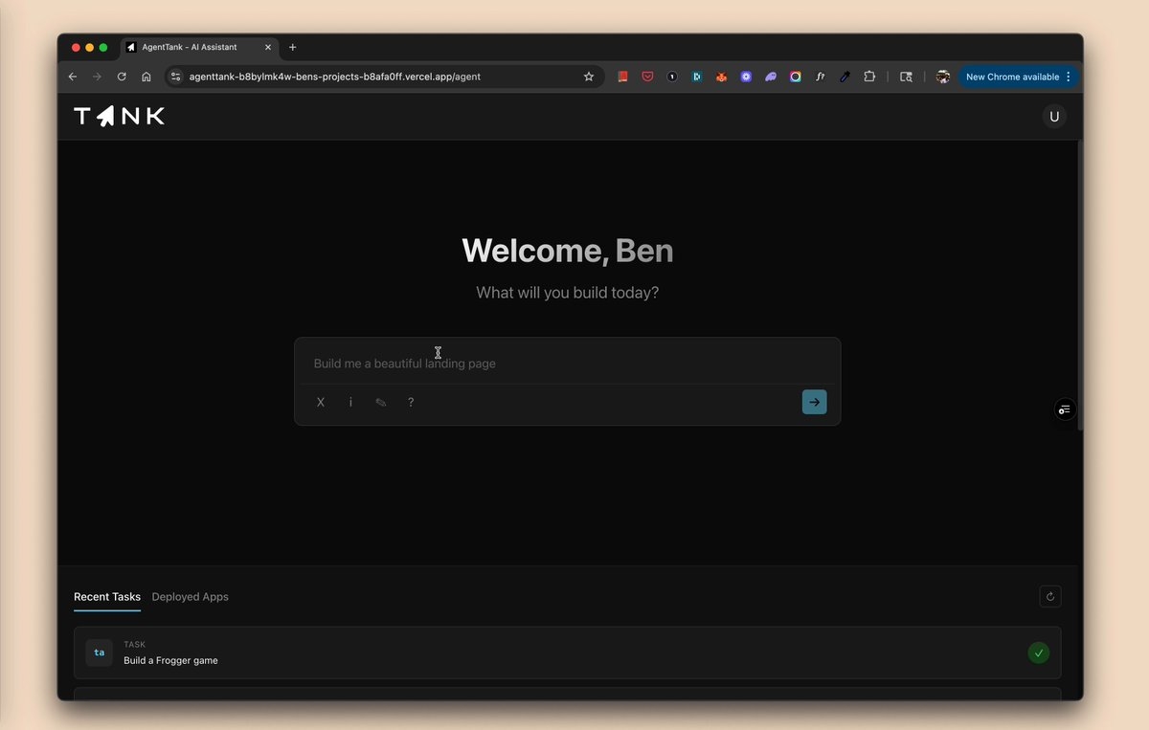Click the address bar URL

(x=334, y=77)
